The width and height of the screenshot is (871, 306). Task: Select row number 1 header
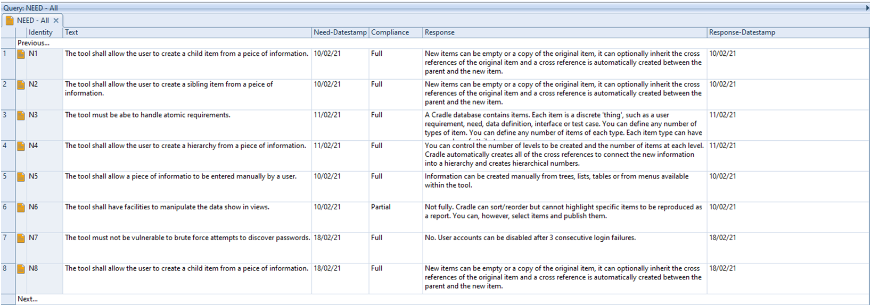pos(8,64)
